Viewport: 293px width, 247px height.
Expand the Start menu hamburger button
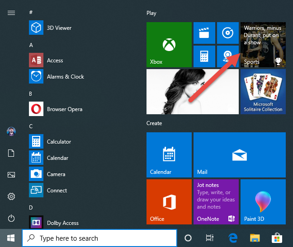coord(11,13)
